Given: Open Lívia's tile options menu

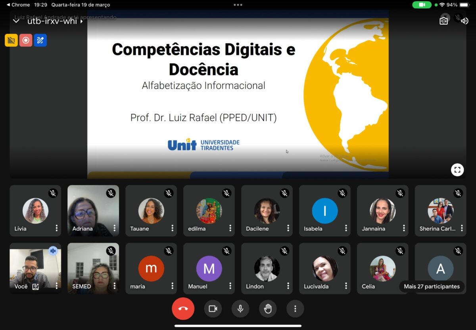Looking at the screenshot, I should [x=57, y=229].
